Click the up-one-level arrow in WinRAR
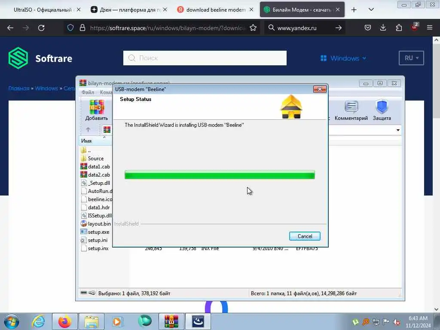440x330 pixels. pos(88,130)
